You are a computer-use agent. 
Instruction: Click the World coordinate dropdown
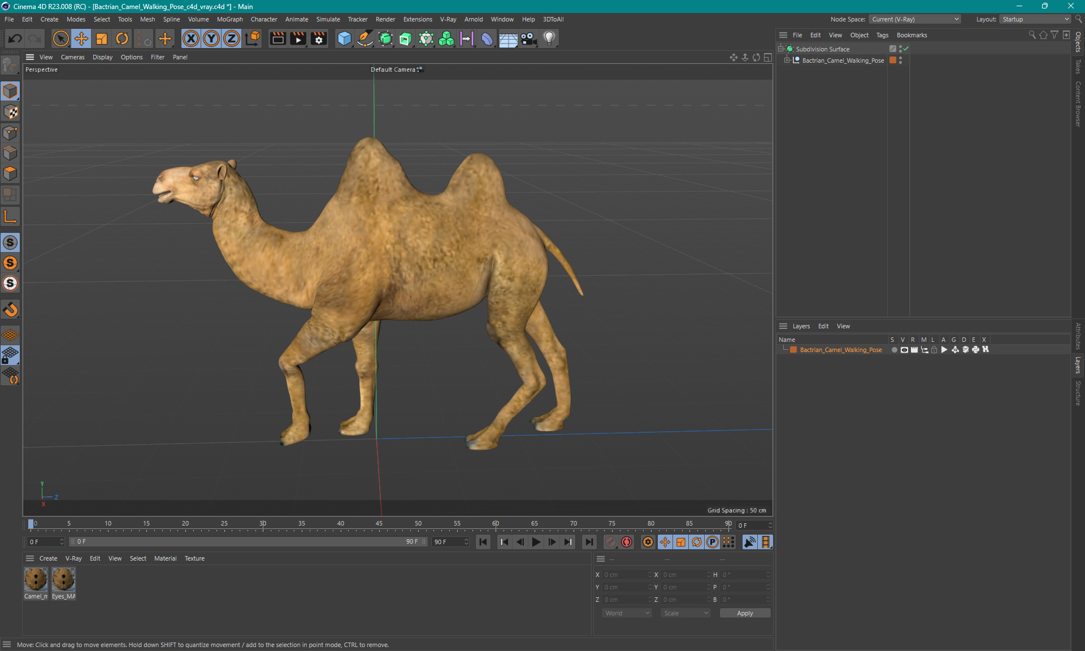point(626,612)
